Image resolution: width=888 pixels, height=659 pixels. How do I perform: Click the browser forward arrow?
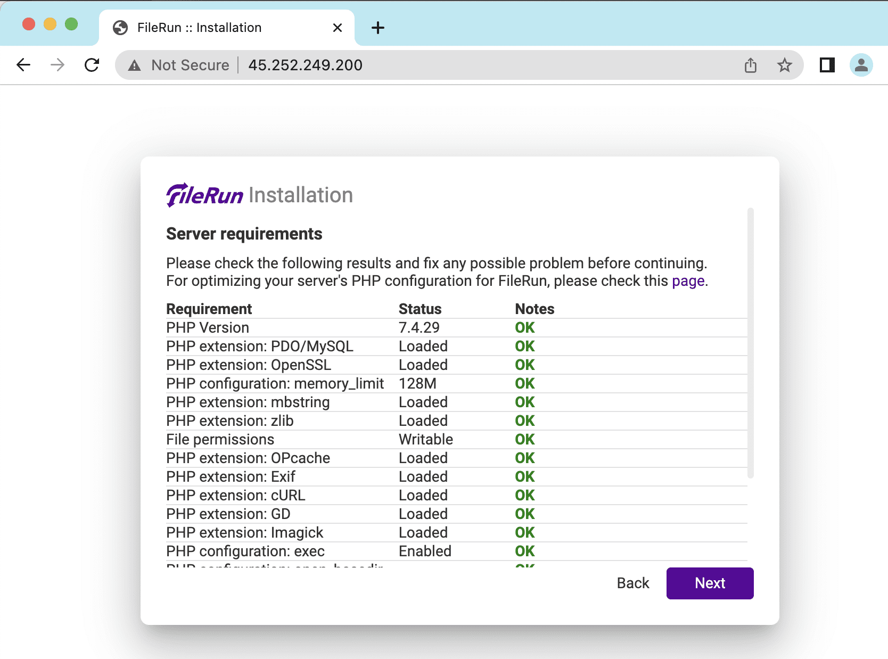click(57, 65)
